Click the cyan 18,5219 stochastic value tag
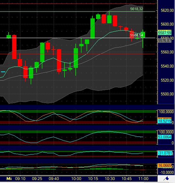 click(164, 121)
